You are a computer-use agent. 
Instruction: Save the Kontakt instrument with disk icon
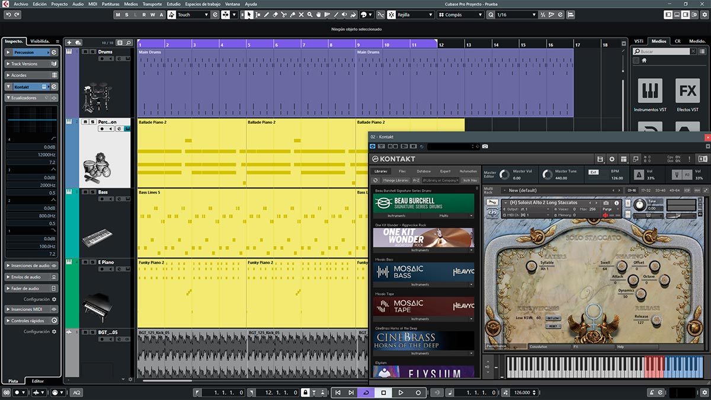(600, 159)
